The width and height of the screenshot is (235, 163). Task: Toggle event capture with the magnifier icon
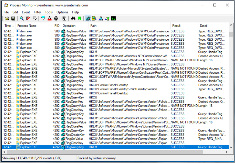(x=22, y=19)
